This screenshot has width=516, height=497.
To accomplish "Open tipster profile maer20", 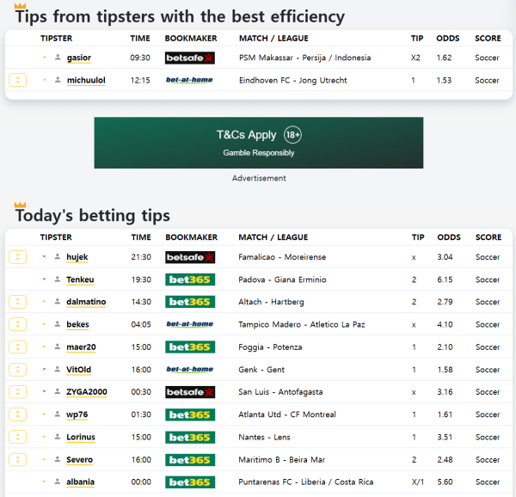I will click(x=80, y=347).
